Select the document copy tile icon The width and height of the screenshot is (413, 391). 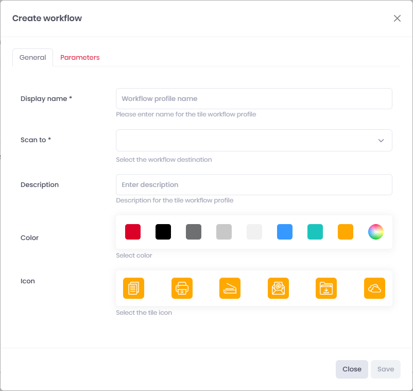[x=133, y=288]
